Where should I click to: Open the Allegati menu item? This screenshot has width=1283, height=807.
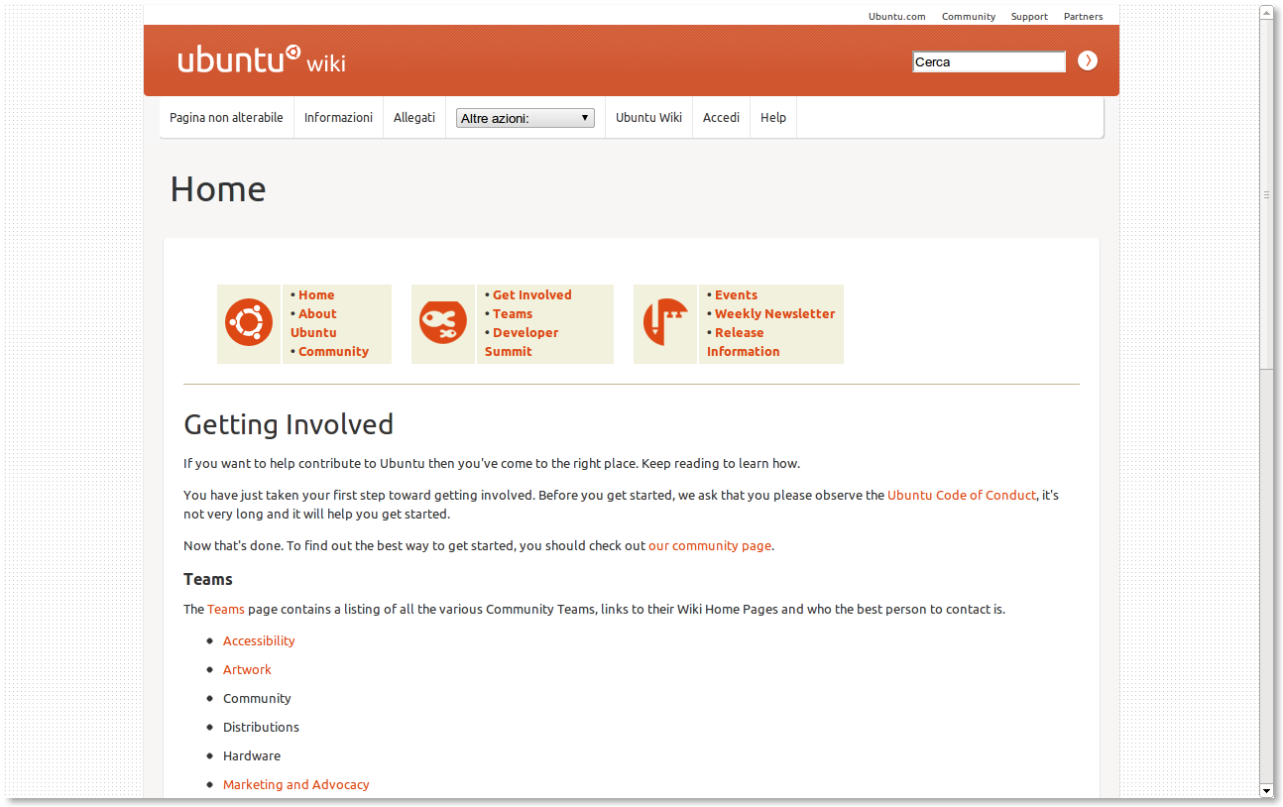pyautogui.click(x=413, y=117)
